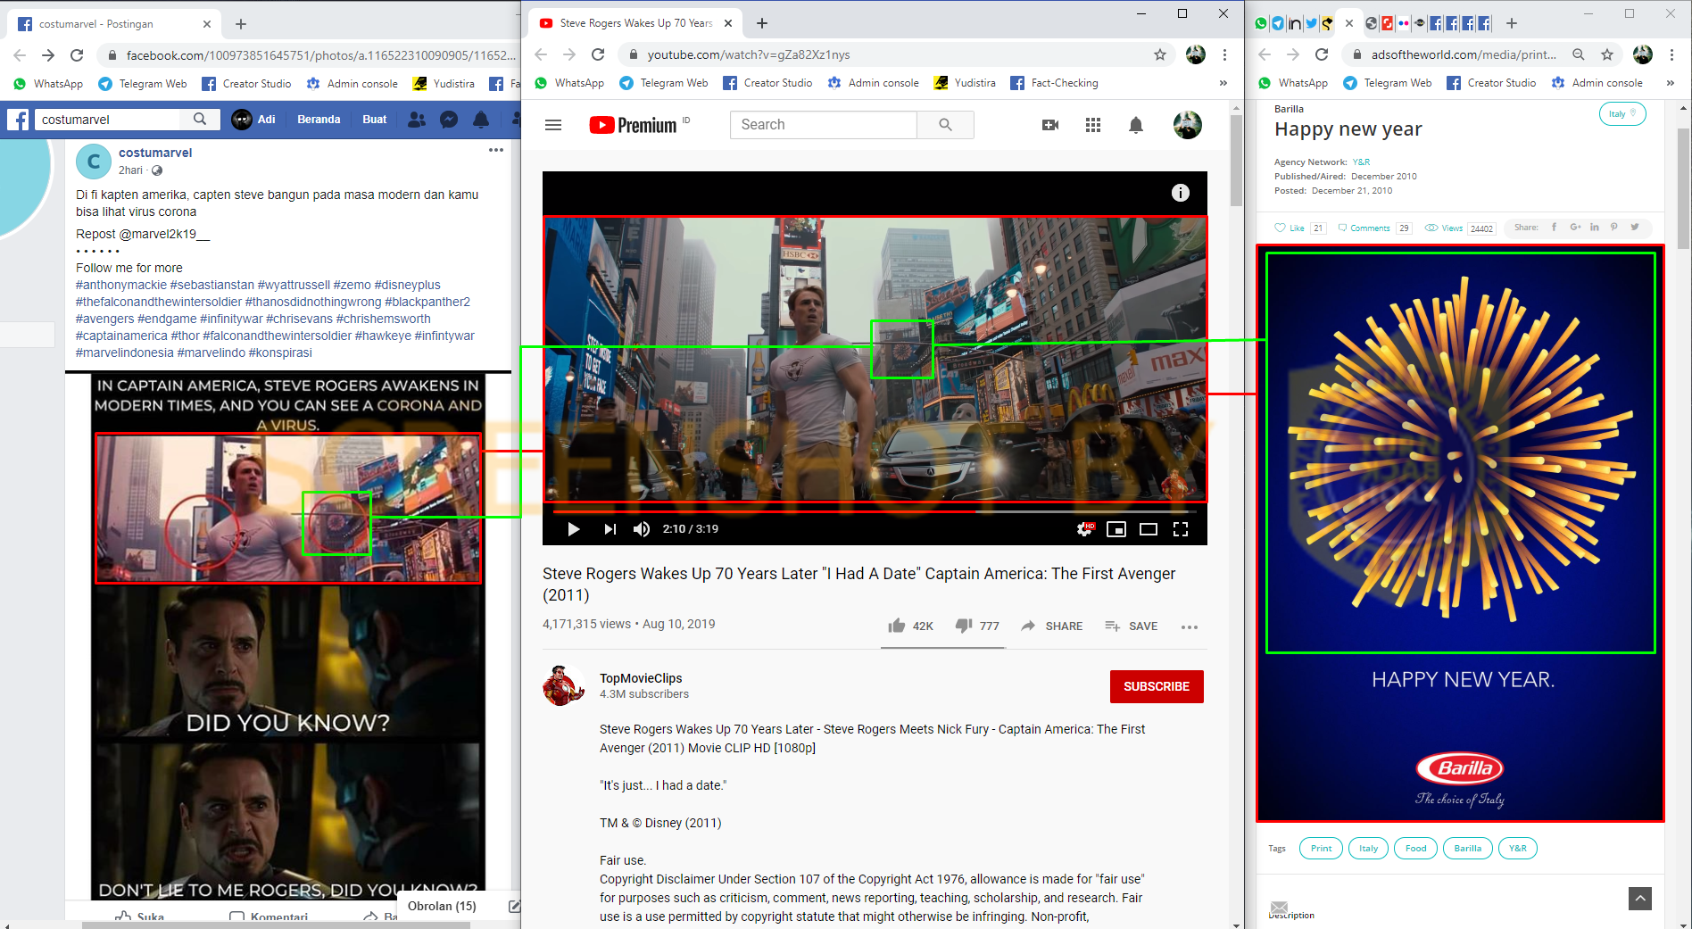
Task: Play the YouTube video
Action: point(574,529)
